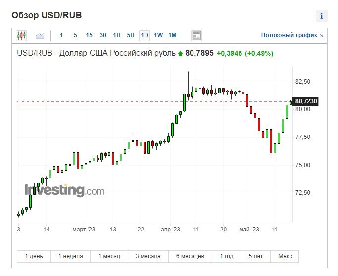Click the апр '23 date axis label
Screen dimensions: 338x276
tap(170, 230)
